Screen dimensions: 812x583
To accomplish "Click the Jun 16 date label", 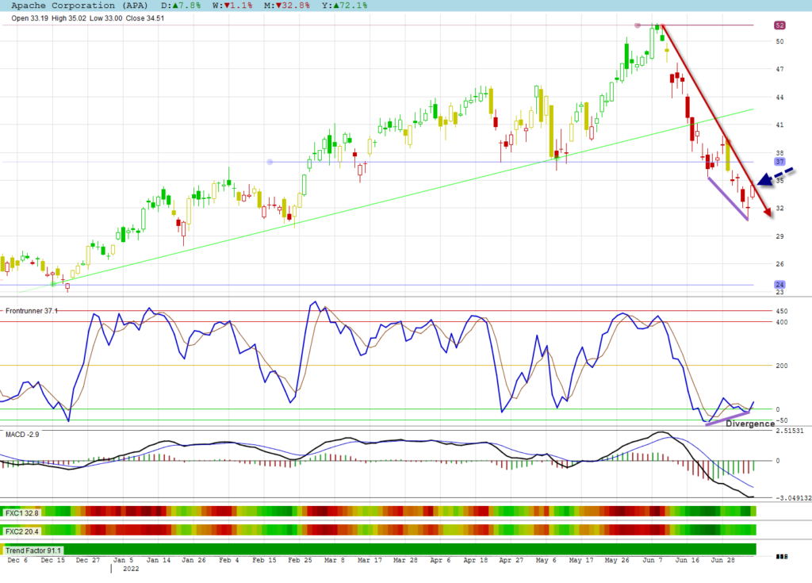I will tap(688, 560).
